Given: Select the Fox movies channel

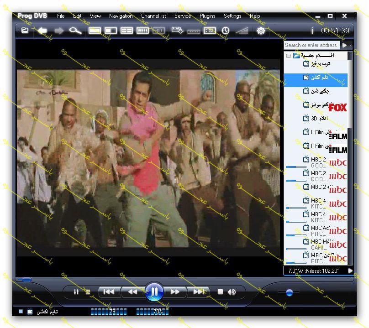Looking at the screenshot, I should 316,108.
